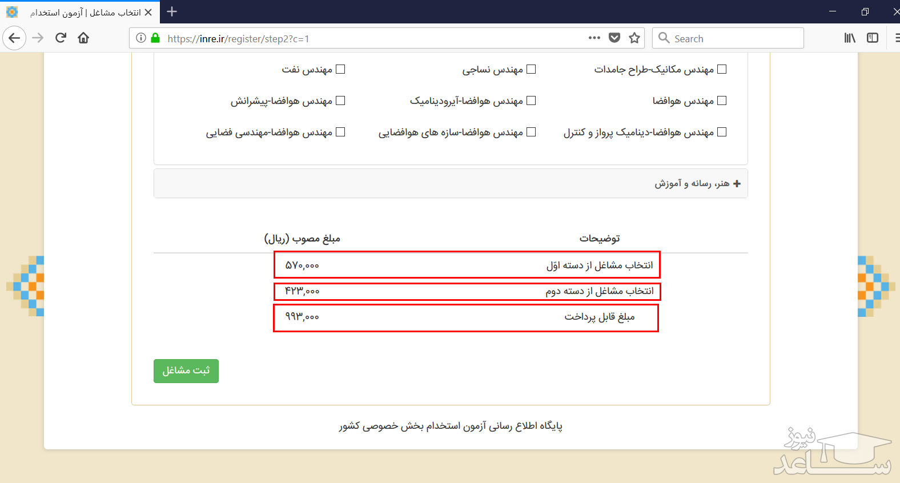
Task: Open a new browser tab
Action: [x=172, y=12]
